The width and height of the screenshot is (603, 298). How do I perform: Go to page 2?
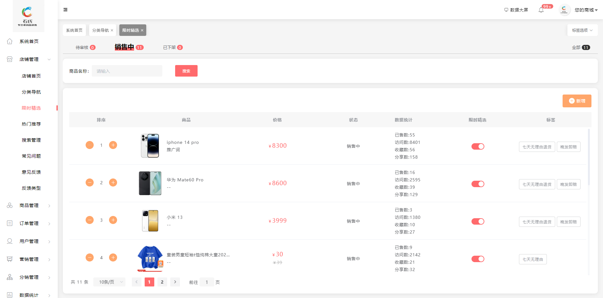(162, 282)
